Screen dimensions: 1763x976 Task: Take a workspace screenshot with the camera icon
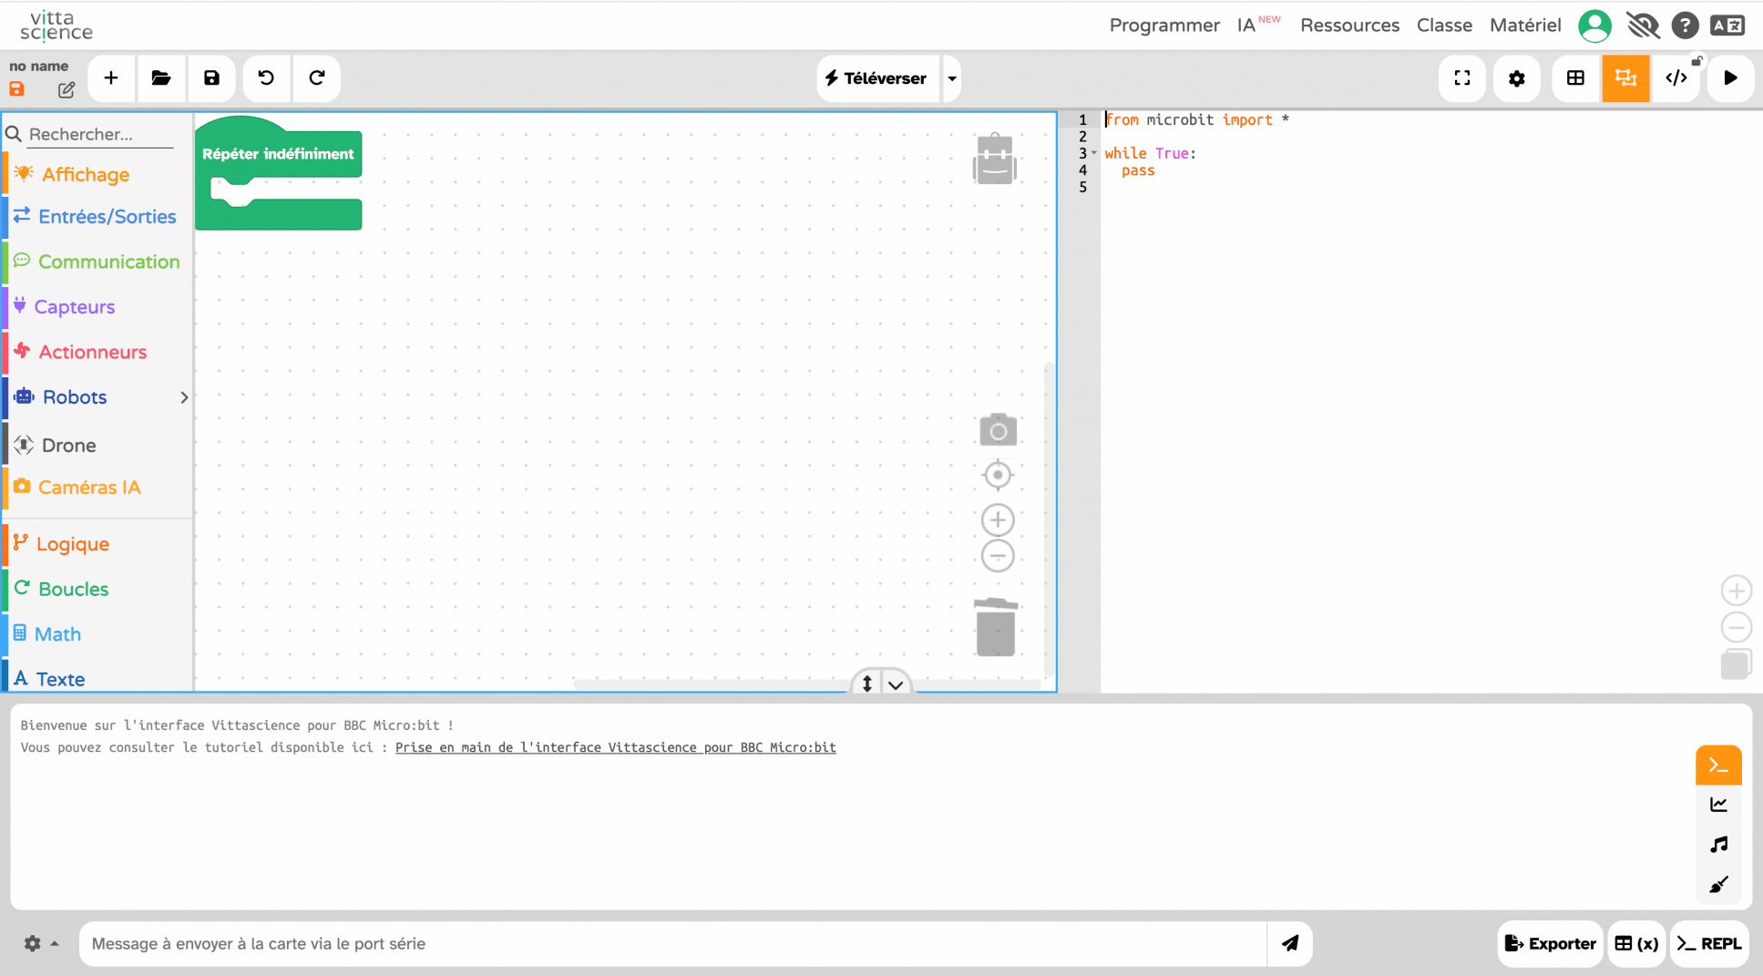(998, 429)
